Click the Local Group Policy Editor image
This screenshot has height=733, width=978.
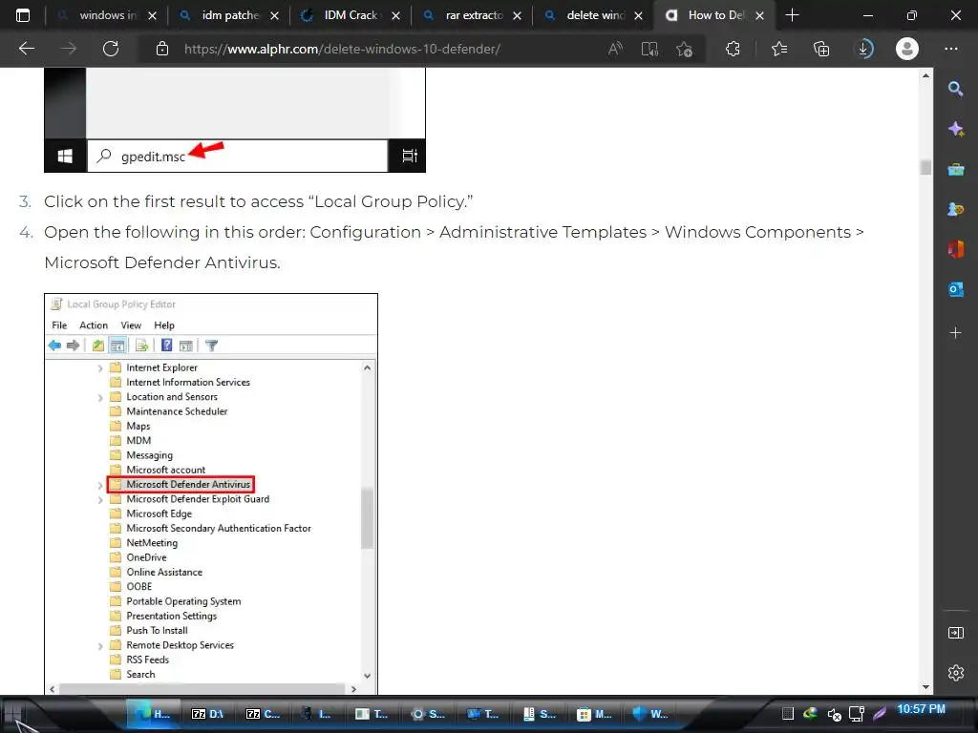(211, 493)
